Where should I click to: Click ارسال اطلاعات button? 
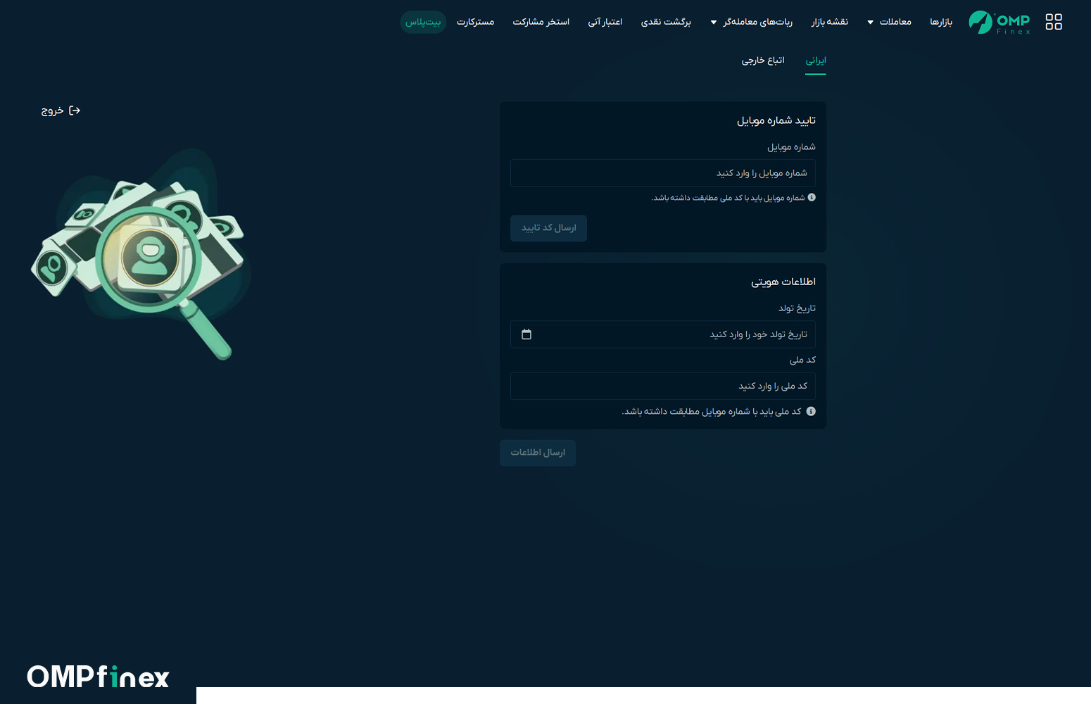[x=538, y=453]
